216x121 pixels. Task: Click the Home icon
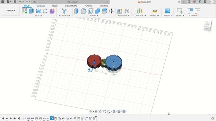(34, 2)
